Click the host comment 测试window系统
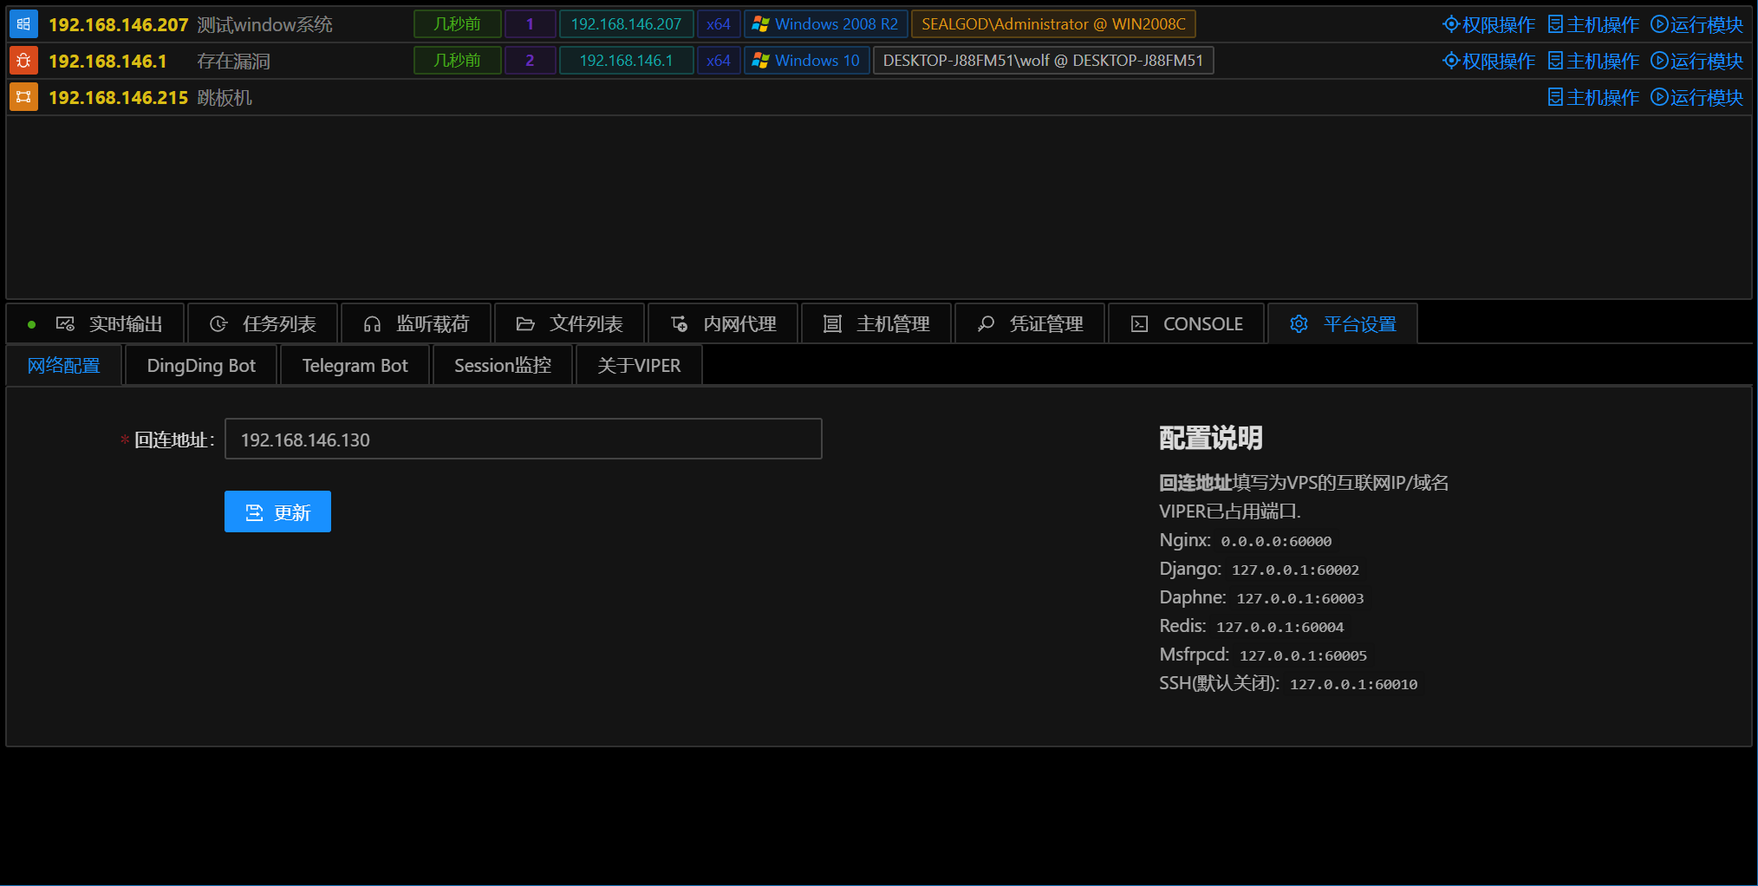 265,24
